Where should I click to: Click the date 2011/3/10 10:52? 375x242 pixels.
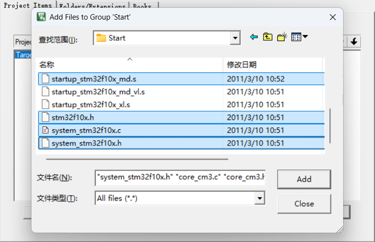pos(256,79)
